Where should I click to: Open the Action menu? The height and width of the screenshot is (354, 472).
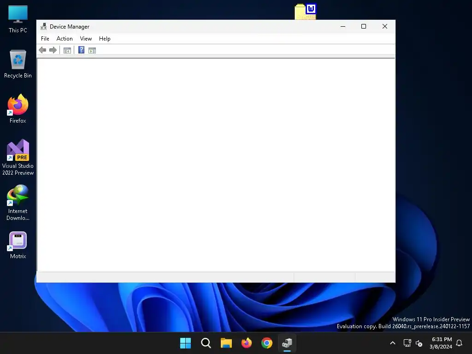click(x=65, y=39)
